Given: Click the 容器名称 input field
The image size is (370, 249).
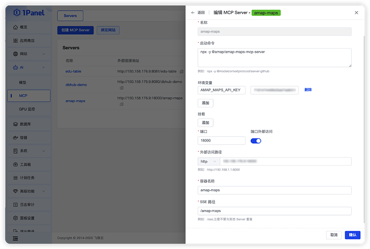Looking at the screenshot, I should pos(275,190).
